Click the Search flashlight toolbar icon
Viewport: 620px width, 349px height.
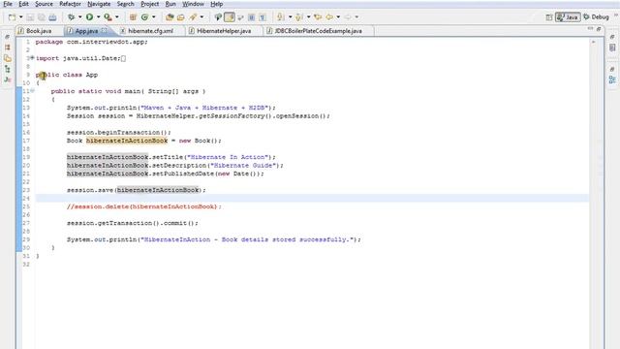pyautogui.click(x=193, y=17)
